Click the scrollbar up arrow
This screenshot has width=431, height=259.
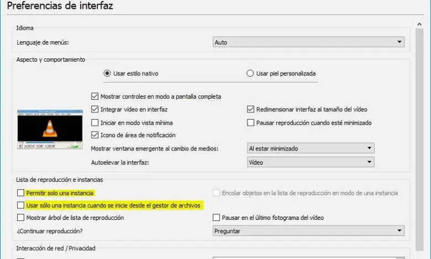click(x=421, y=25)
